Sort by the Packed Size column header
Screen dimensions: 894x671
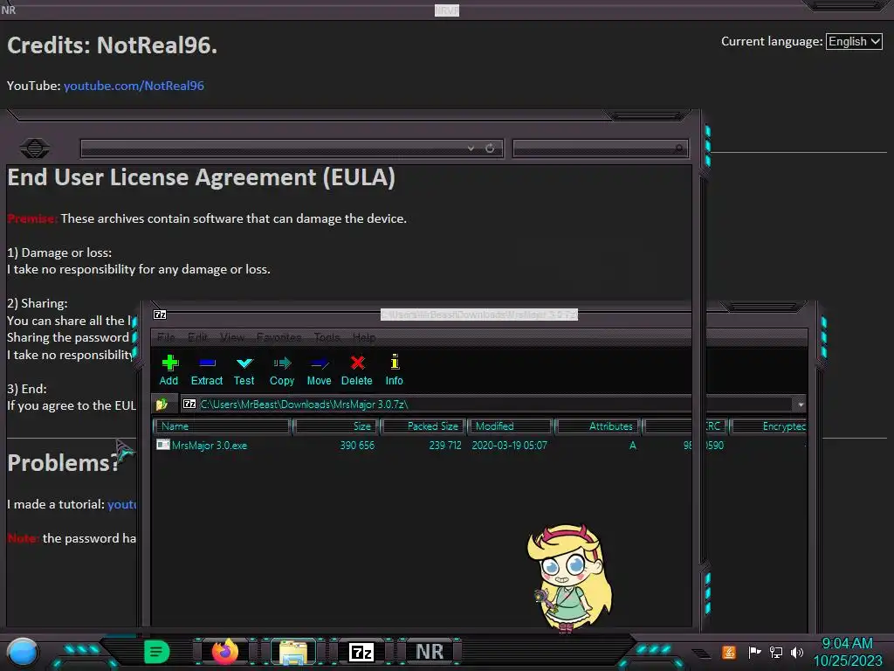423,426
